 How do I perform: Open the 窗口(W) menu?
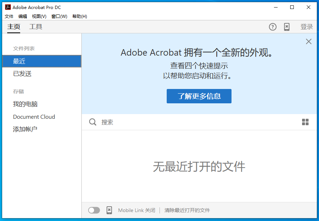pos(59,17)
